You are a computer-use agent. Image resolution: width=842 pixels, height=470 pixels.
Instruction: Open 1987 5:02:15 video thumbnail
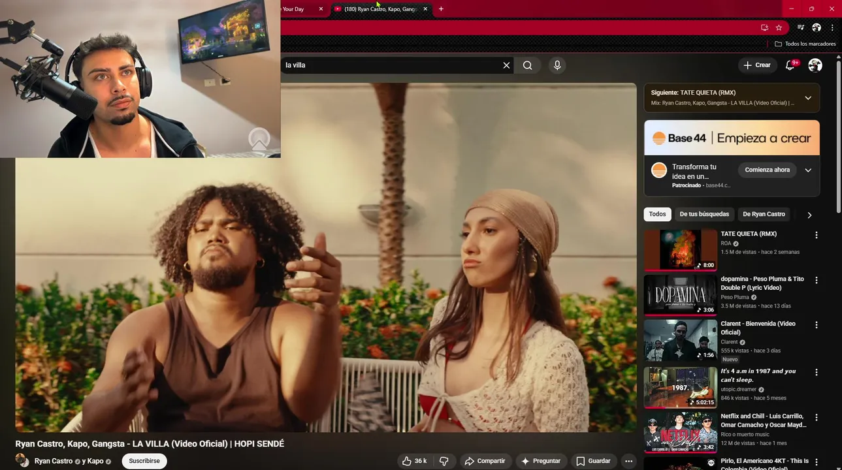(x=680, y=387)
